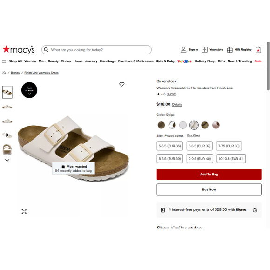
Task: Click the Your store locator icon
Action: coord(204,50)
